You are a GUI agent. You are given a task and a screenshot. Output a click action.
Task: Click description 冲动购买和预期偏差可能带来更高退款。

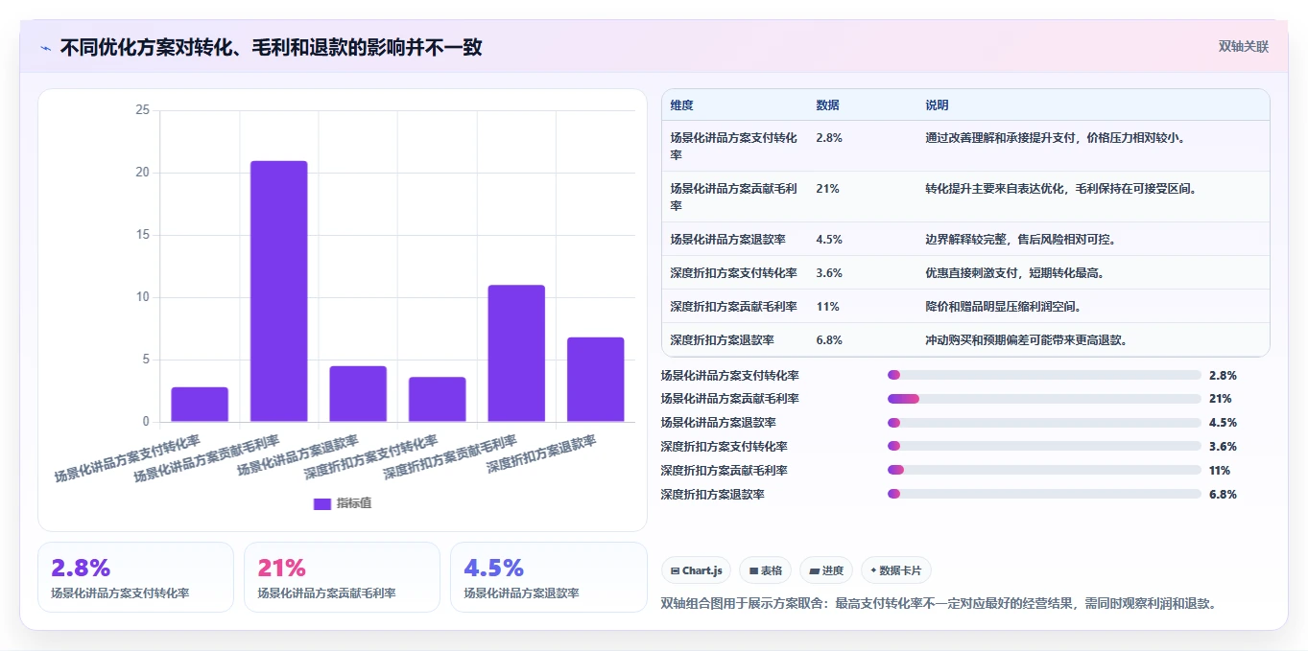(x=1028, y=339)
